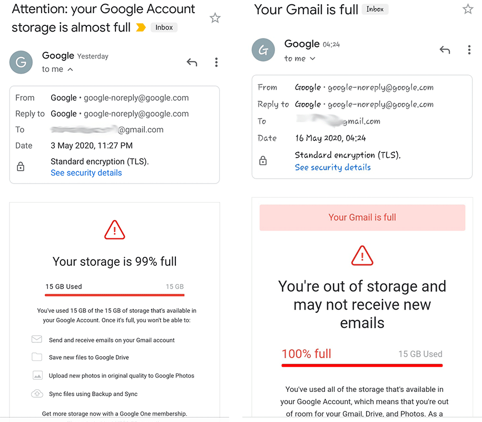Collapse sender details with the up chevron
Viewport: 482px width, 422px height.
tap(70, 70)
